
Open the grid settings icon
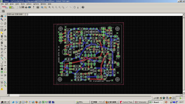4,11
